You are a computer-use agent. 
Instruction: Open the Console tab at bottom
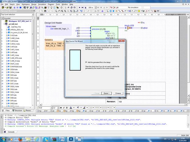11,132
